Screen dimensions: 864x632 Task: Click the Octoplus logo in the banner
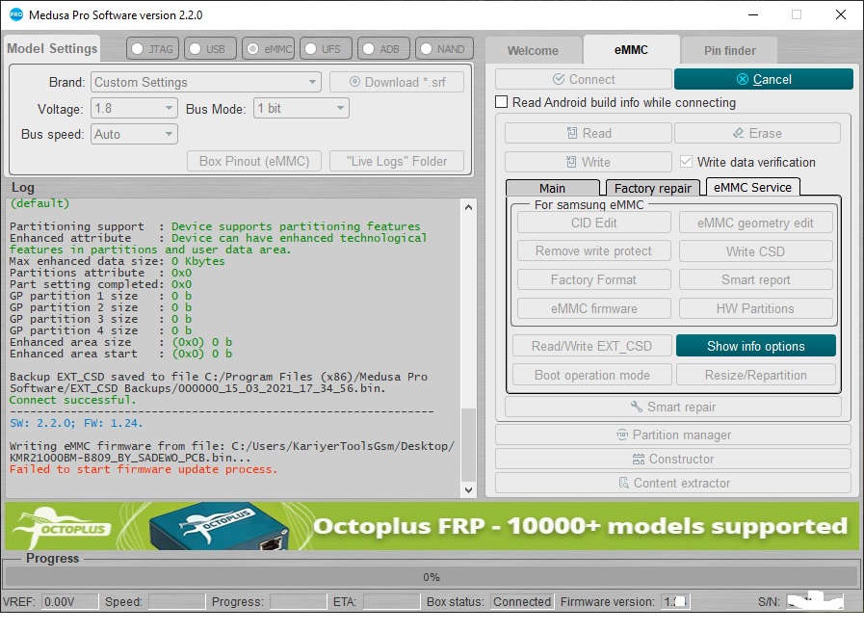tap(63, 526)
